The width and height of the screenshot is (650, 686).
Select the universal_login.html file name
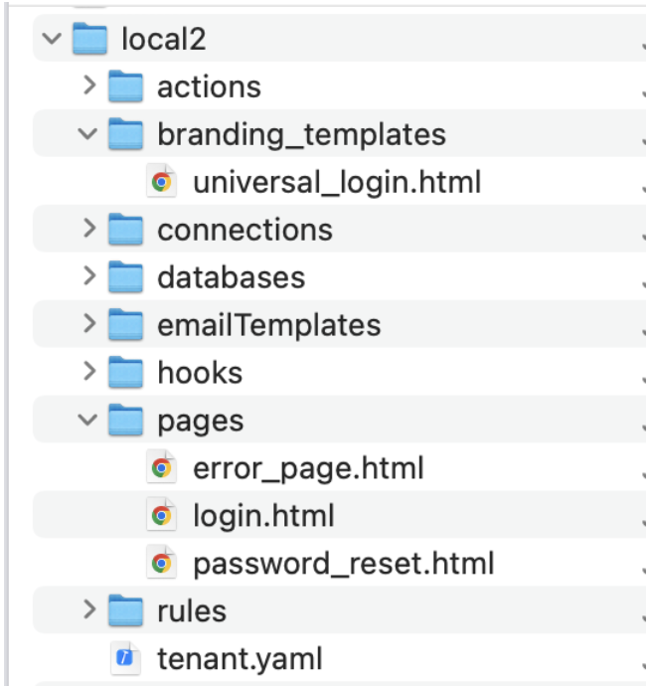[x=337, y=182]
